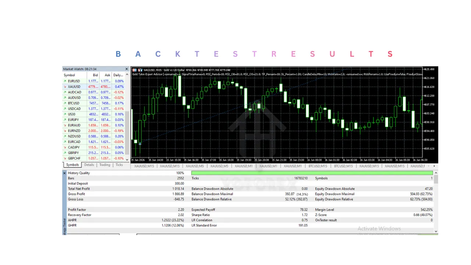Viewport: 471px width, 265px height.
Task: Click the Balance Drawdown Maximal label
Action: tap(212, 194)
